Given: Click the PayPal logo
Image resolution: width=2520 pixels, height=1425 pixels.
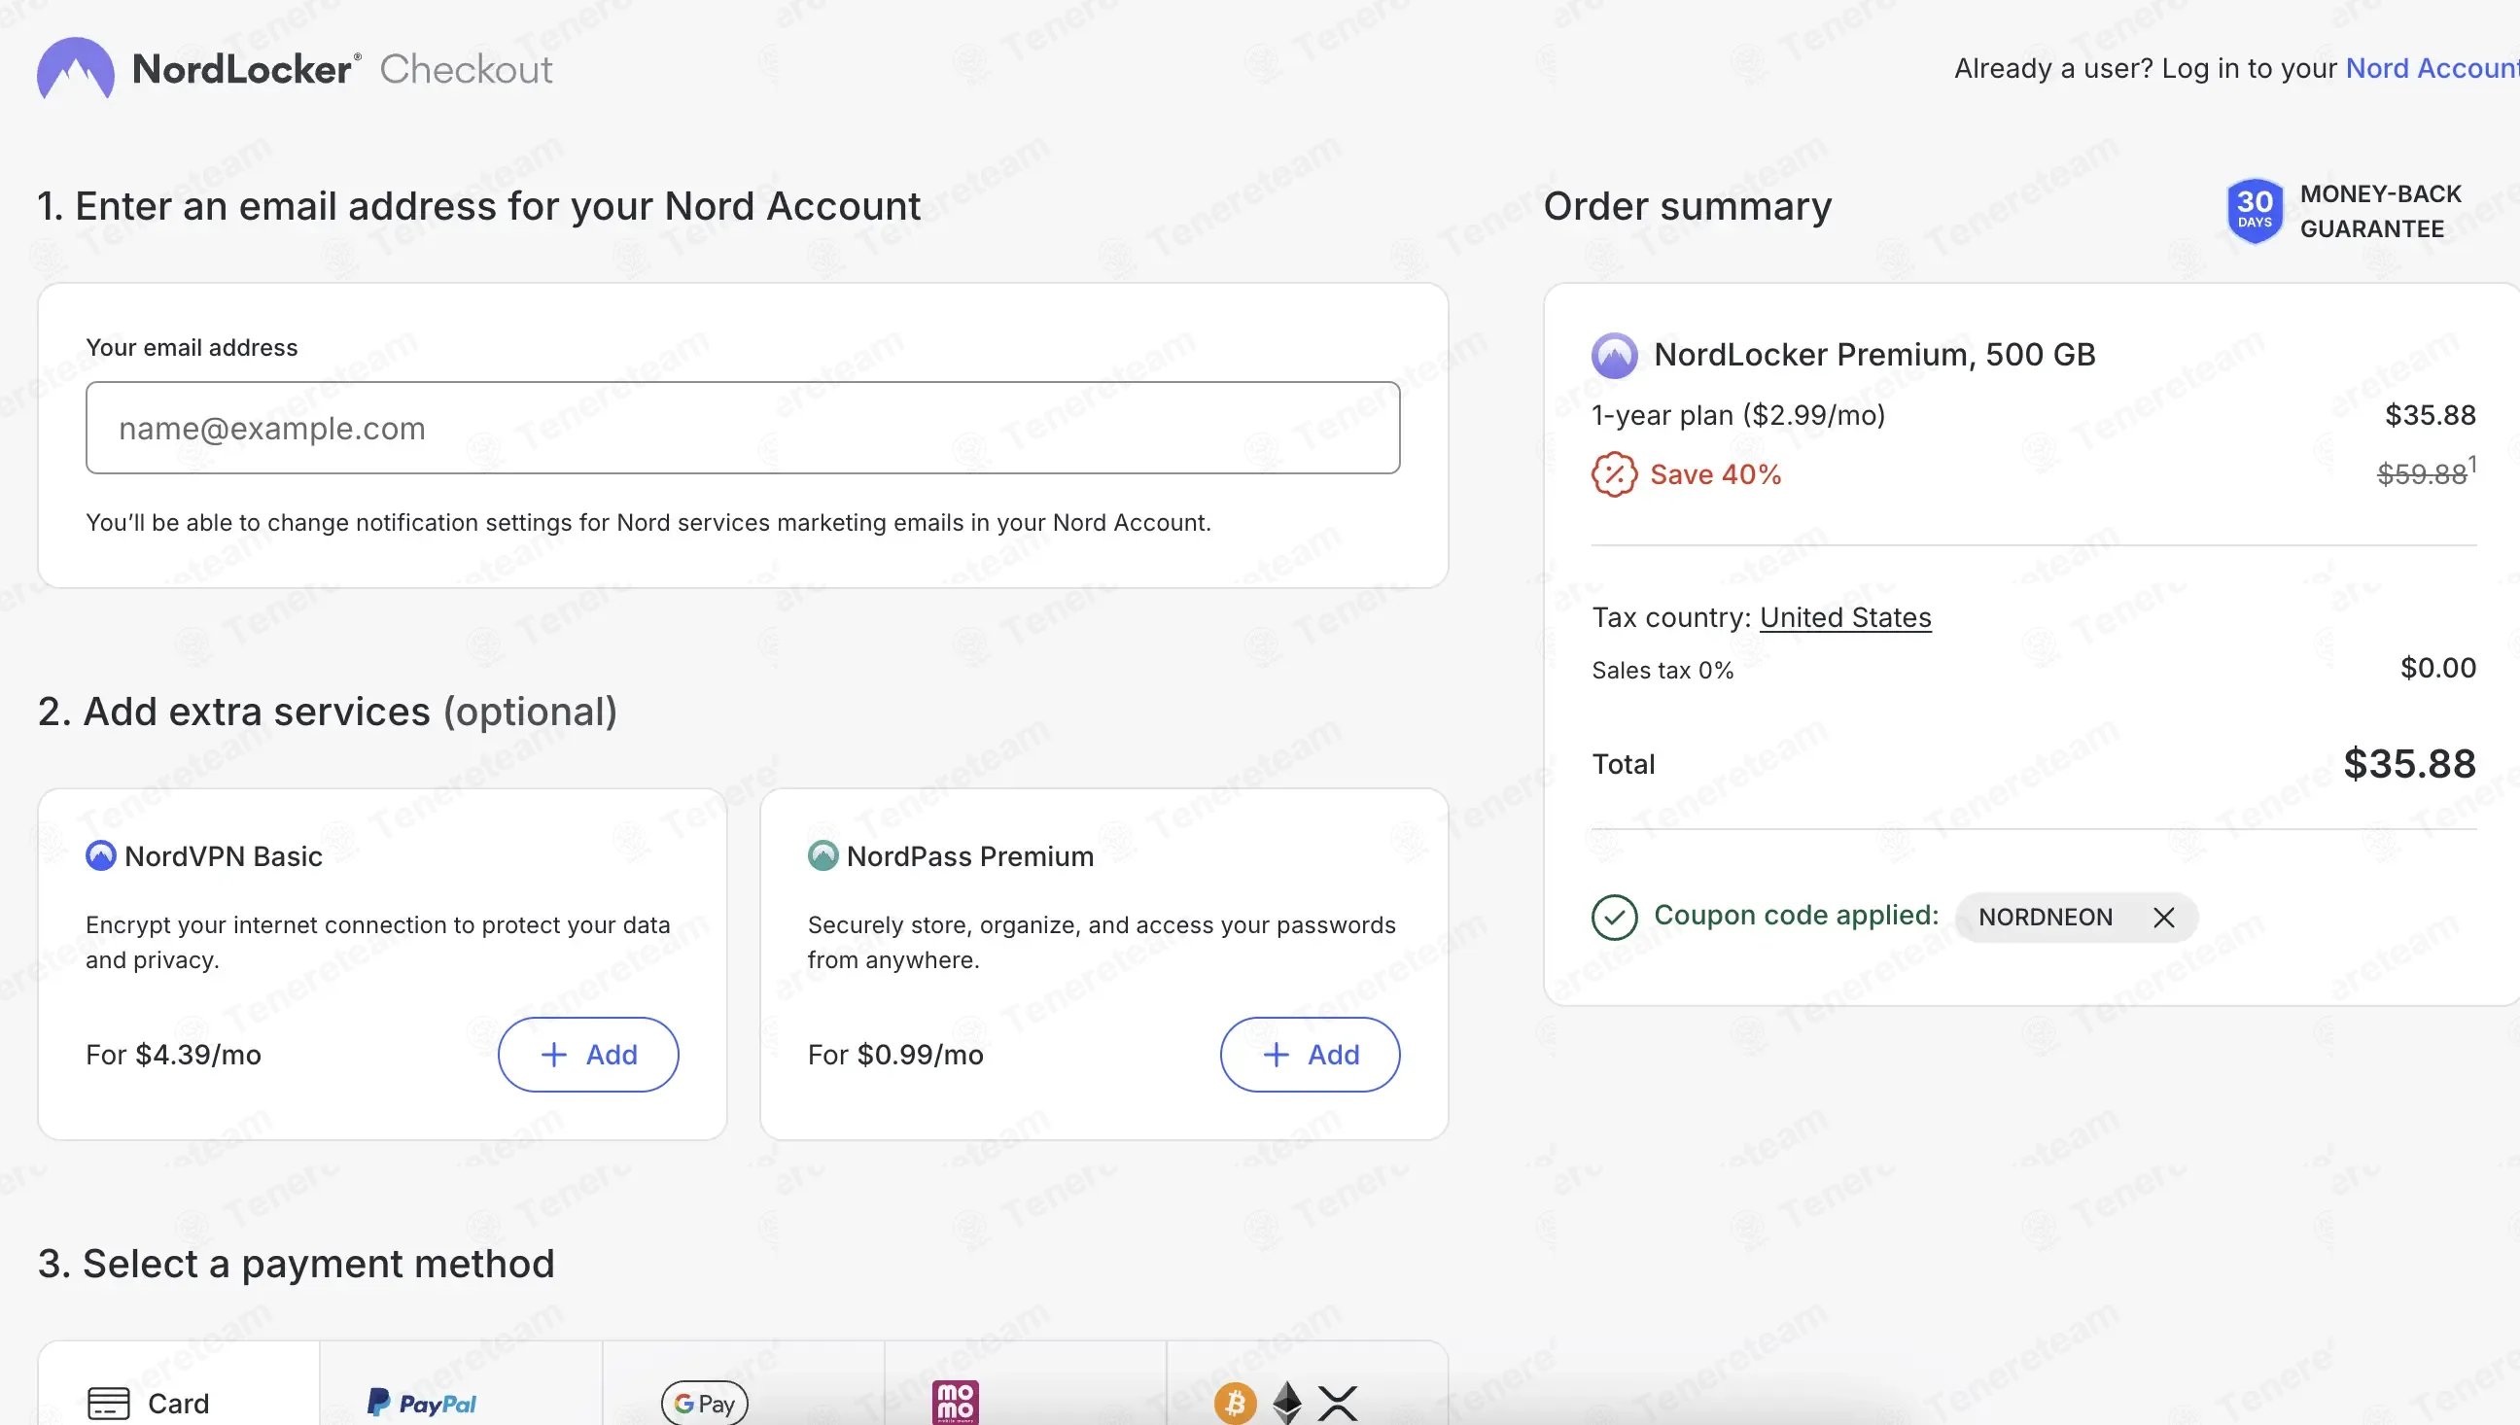Looking at the screenshot, I should click(422, 1404).
